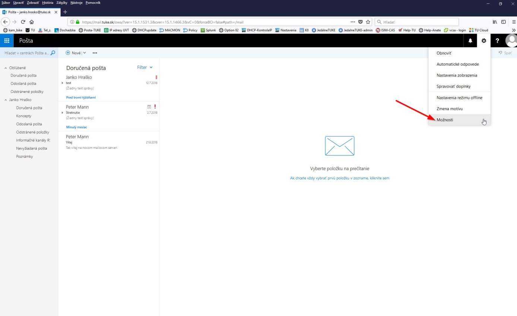This screenshot has width=517, height=316.
Task: Select Automatické odpovede menu item
Action: 460,64
